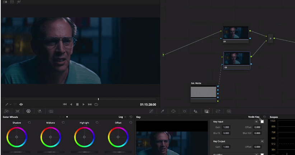Stop playback in the viewer

pyautogui.click(x=77, y=104)
